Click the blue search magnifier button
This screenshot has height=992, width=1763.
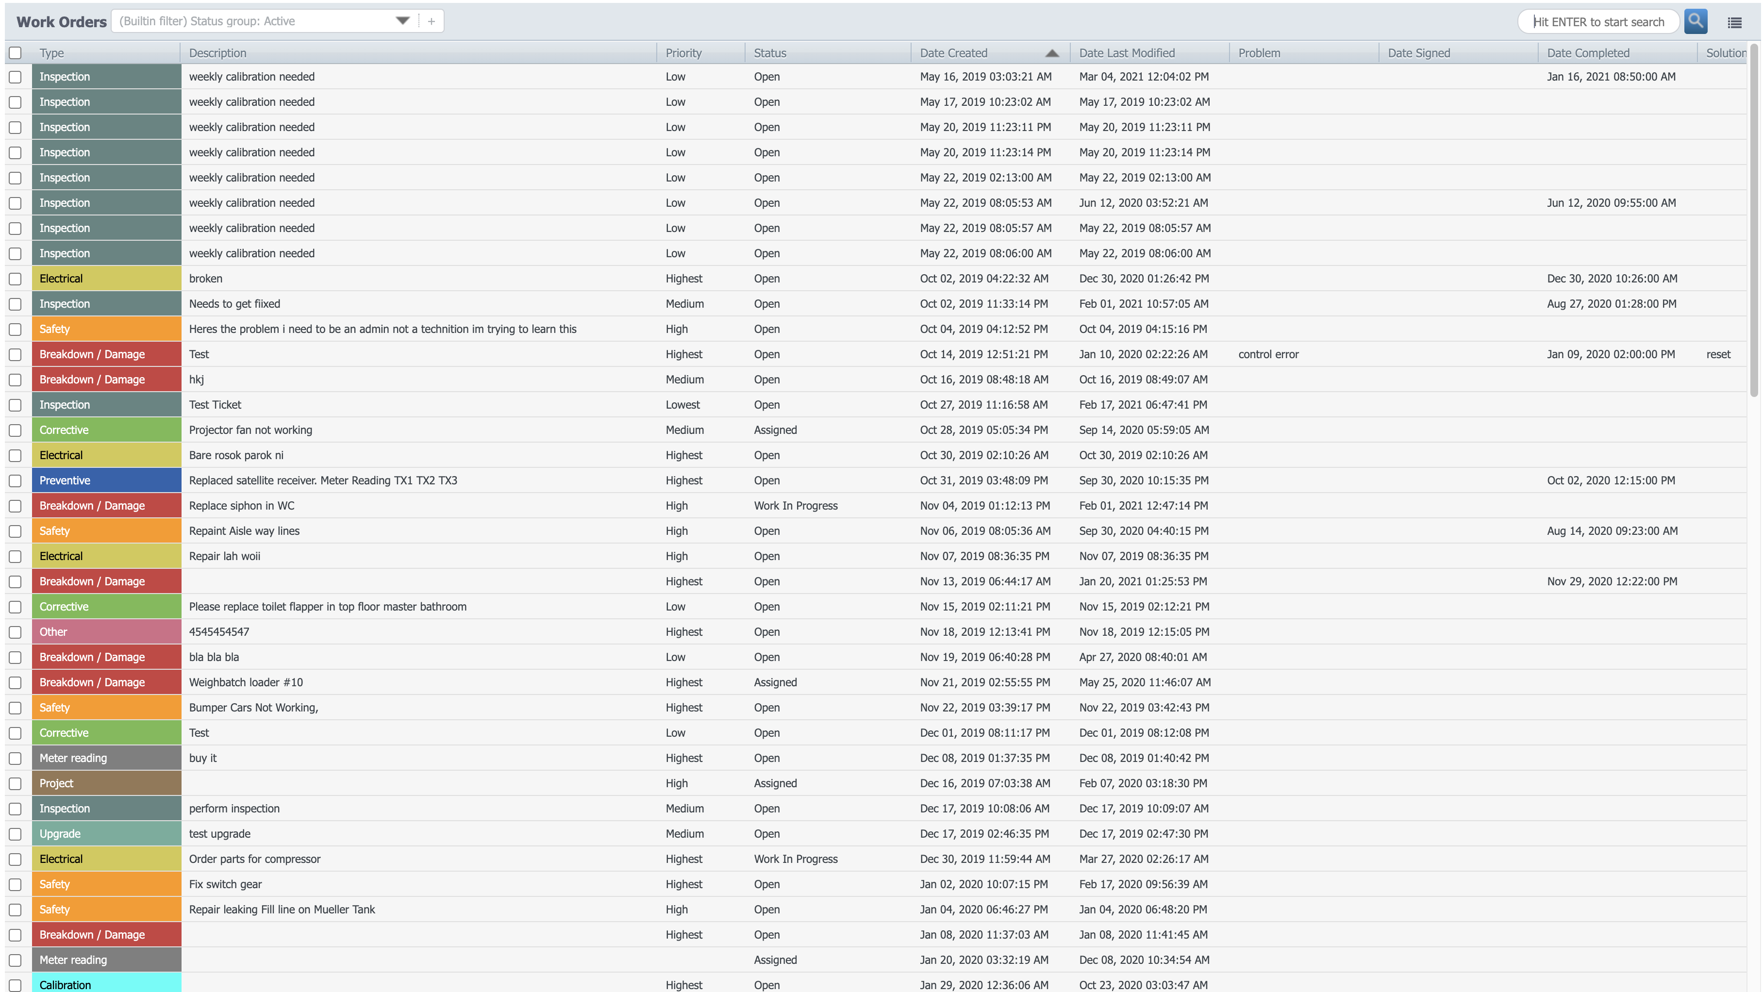1695,21
